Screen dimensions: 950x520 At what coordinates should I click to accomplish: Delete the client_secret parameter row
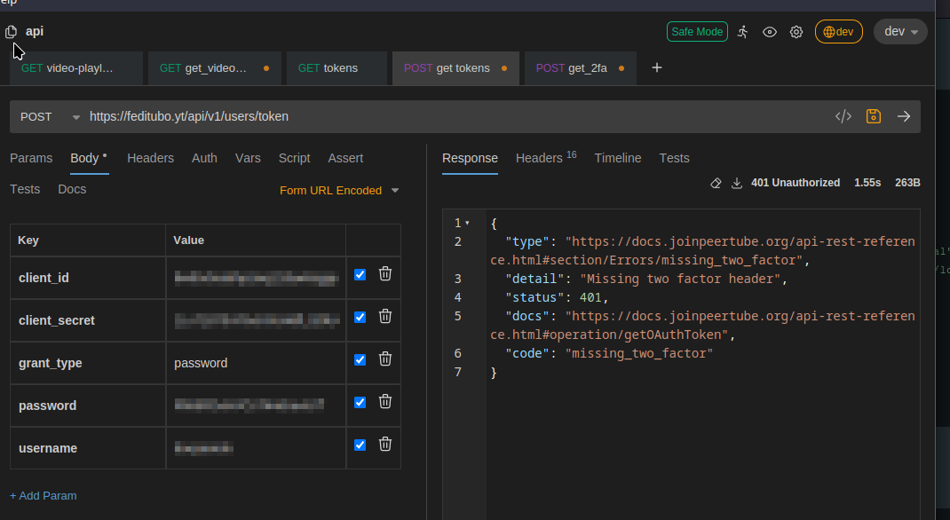coord(385,317)
